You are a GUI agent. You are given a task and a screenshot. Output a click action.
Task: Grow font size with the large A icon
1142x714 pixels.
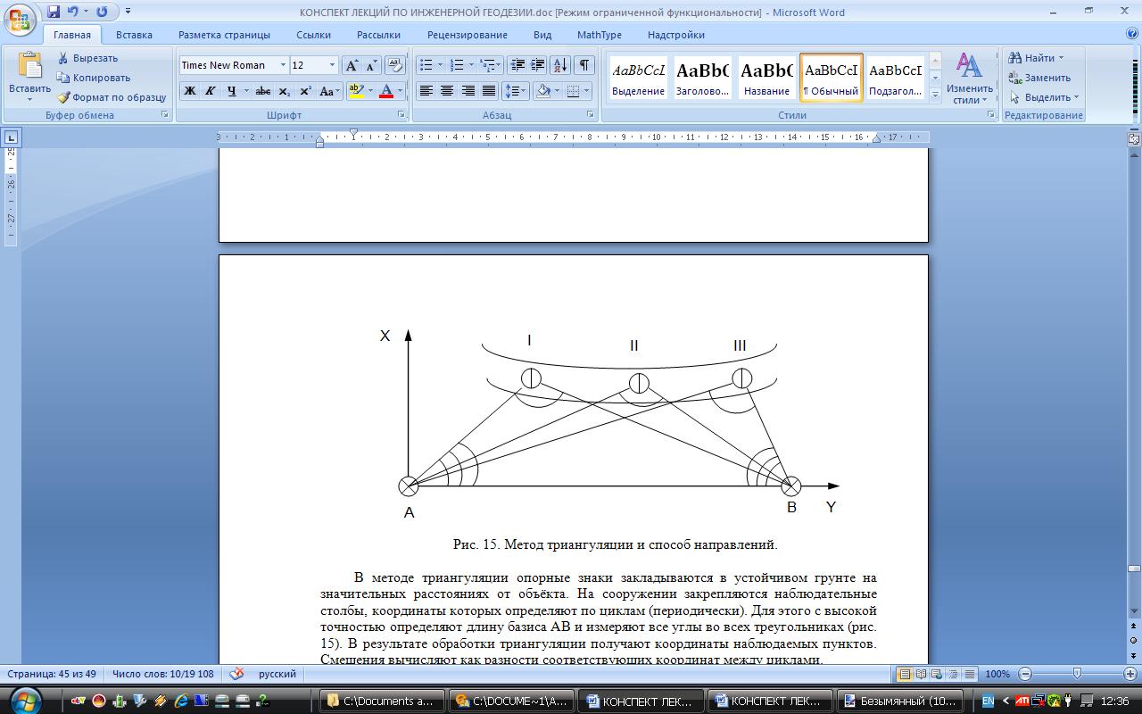pyautogui.click(x=352, y=65)
